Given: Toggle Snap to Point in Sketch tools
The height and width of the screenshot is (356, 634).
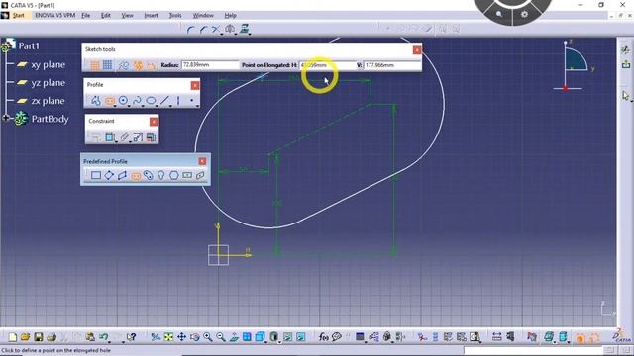Looking at the screenshot, I should point(108,65).
